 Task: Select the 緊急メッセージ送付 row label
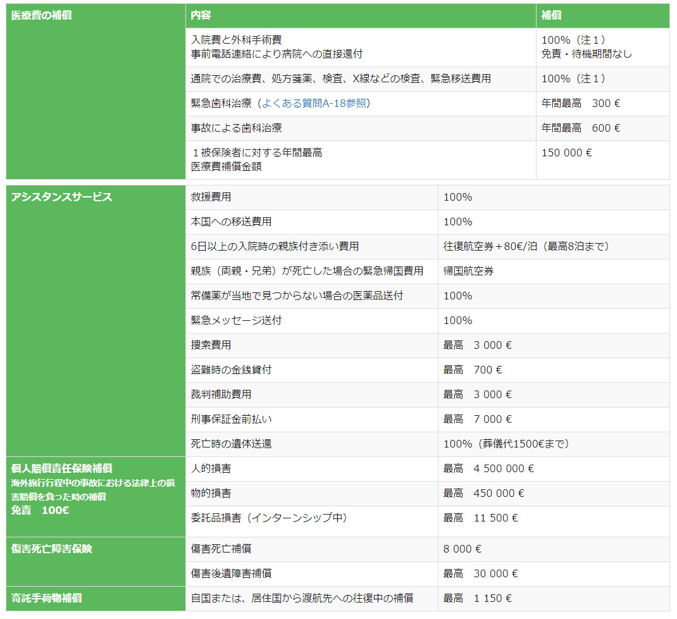236,320
